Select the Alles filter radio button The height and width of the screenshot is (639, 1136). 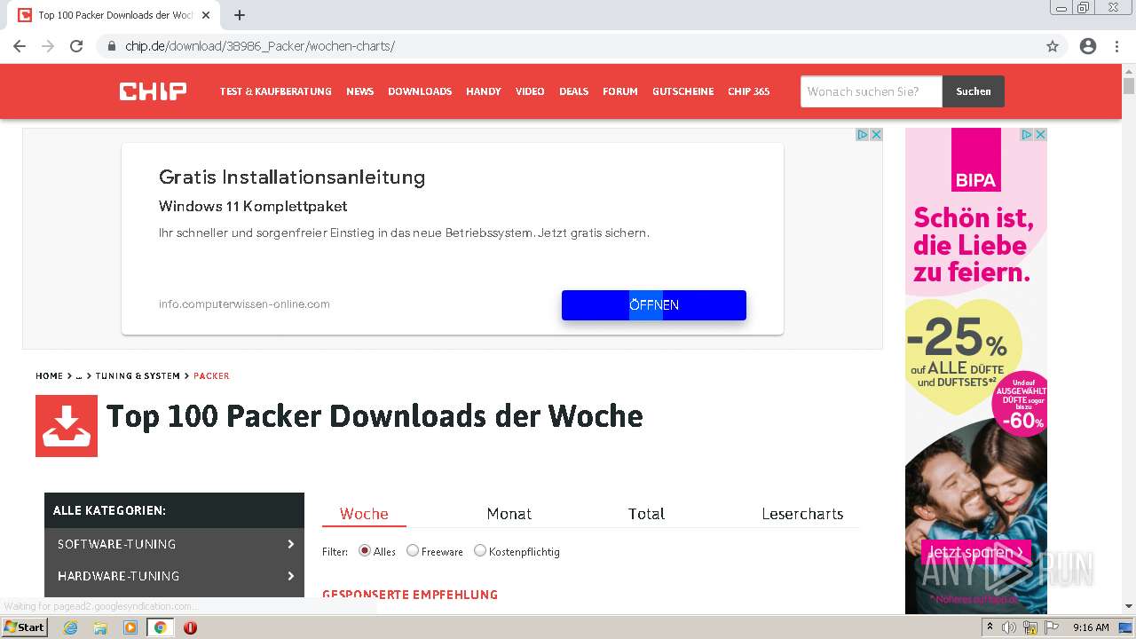365,550
